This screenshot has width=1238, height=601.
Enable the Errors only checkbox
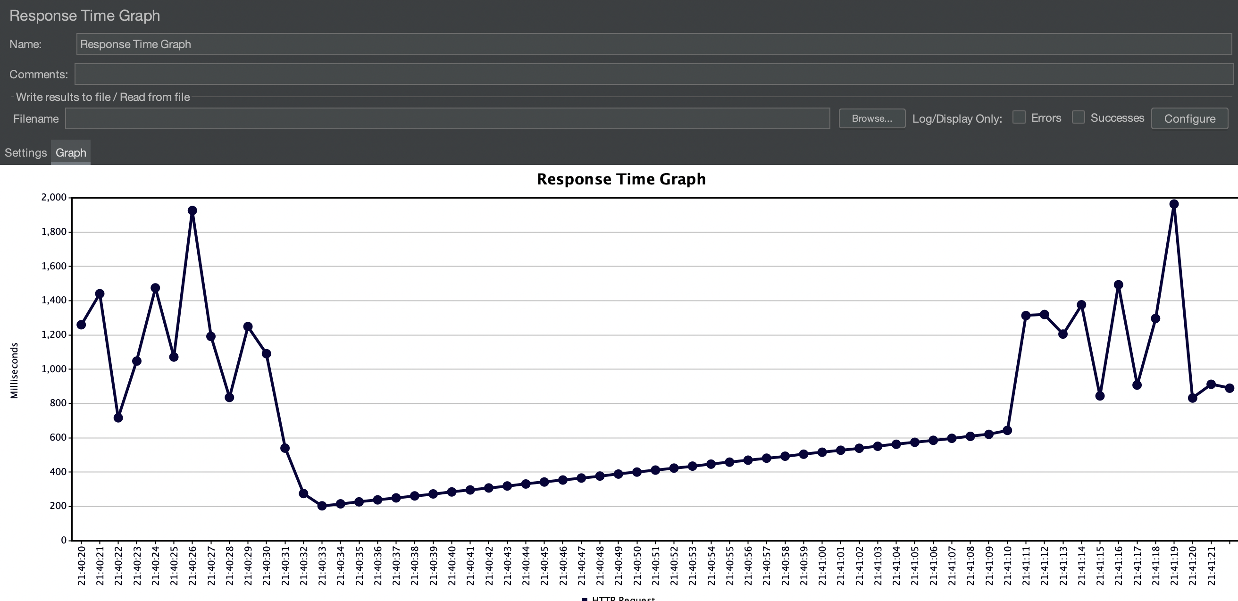point(1019,118)
